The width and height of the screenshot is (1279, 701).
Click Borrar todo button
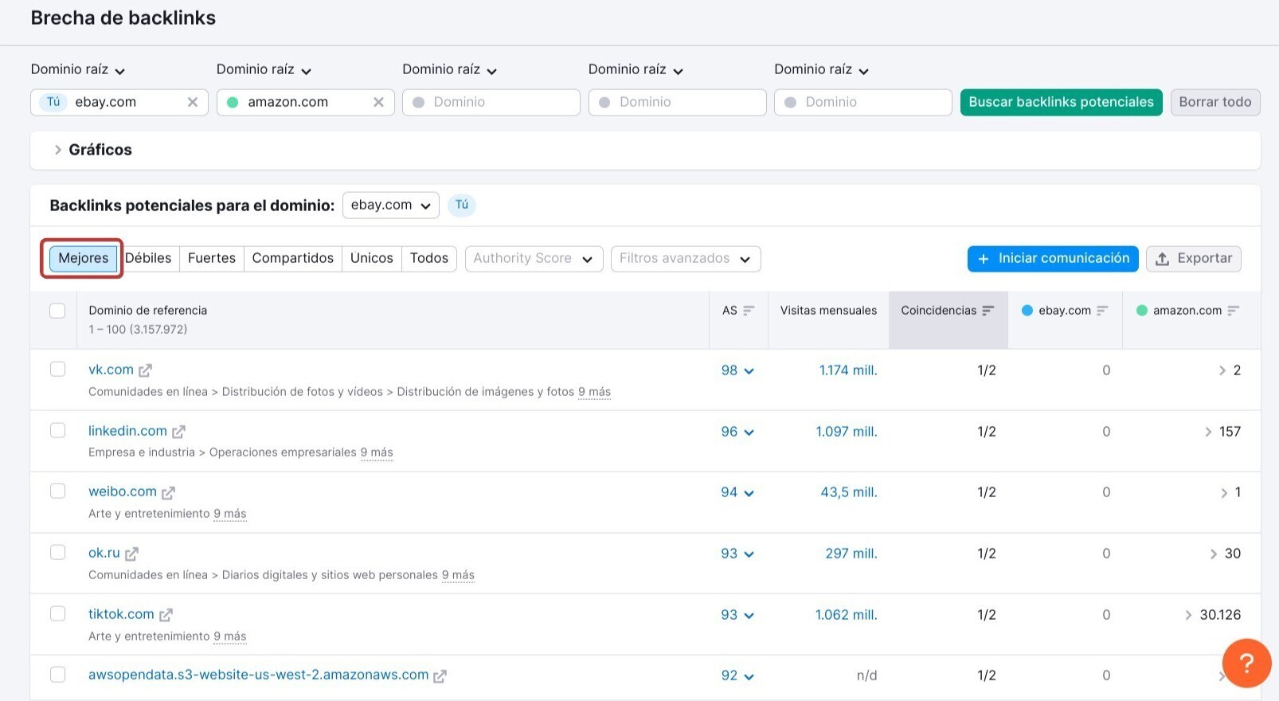tap(1215, 102)
